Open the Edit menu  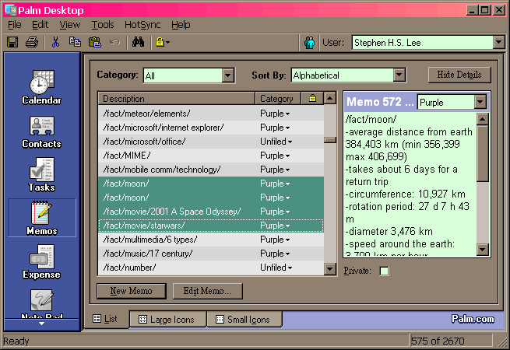tap(40, 25)
